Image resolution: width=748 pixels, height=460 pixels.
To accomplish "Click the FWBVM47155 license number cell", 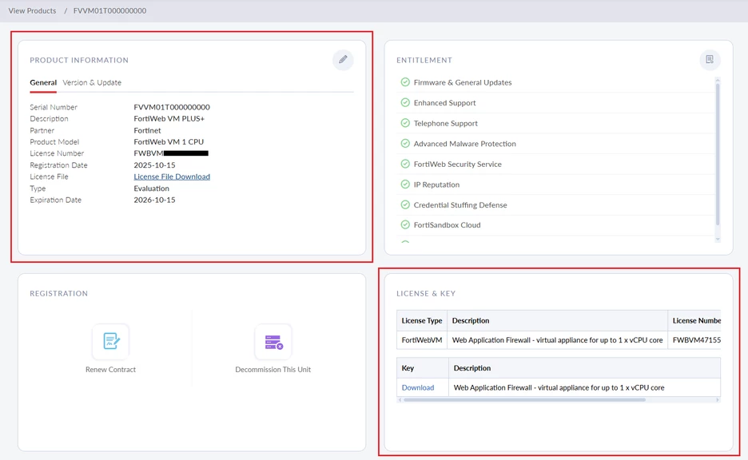I will click(x=694, y=340).
